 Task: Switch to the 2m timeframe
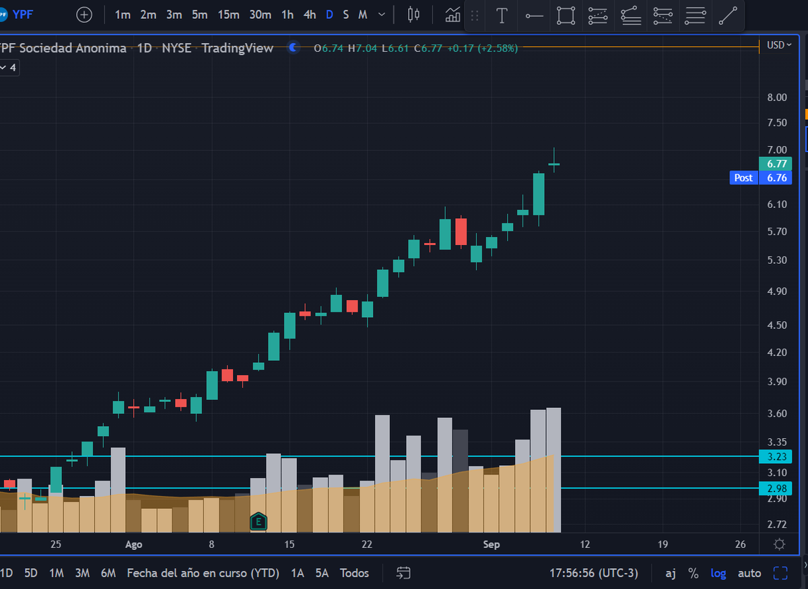pyautogui.click(x=148, y=14)
